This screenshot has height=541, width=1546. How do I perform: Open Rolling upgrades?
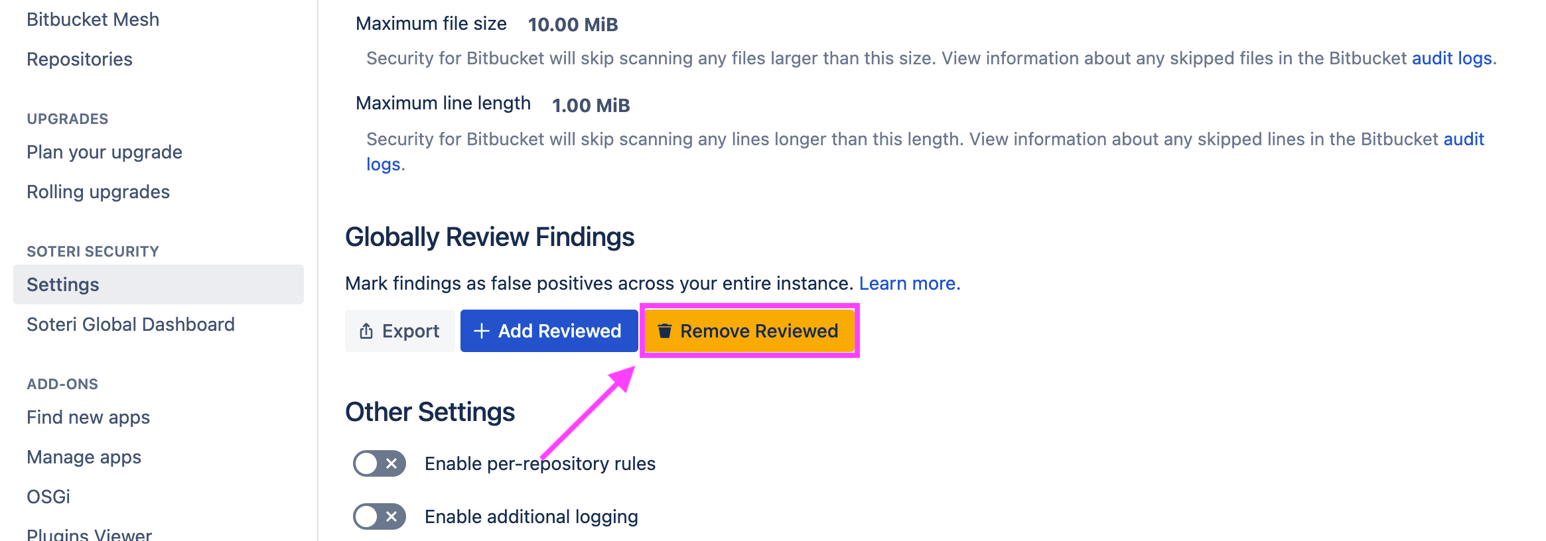pos(98,192)
